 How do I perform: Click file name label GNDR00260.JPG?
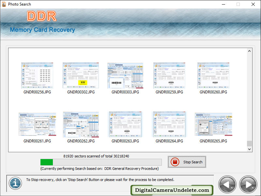click(x=213, y=92)
